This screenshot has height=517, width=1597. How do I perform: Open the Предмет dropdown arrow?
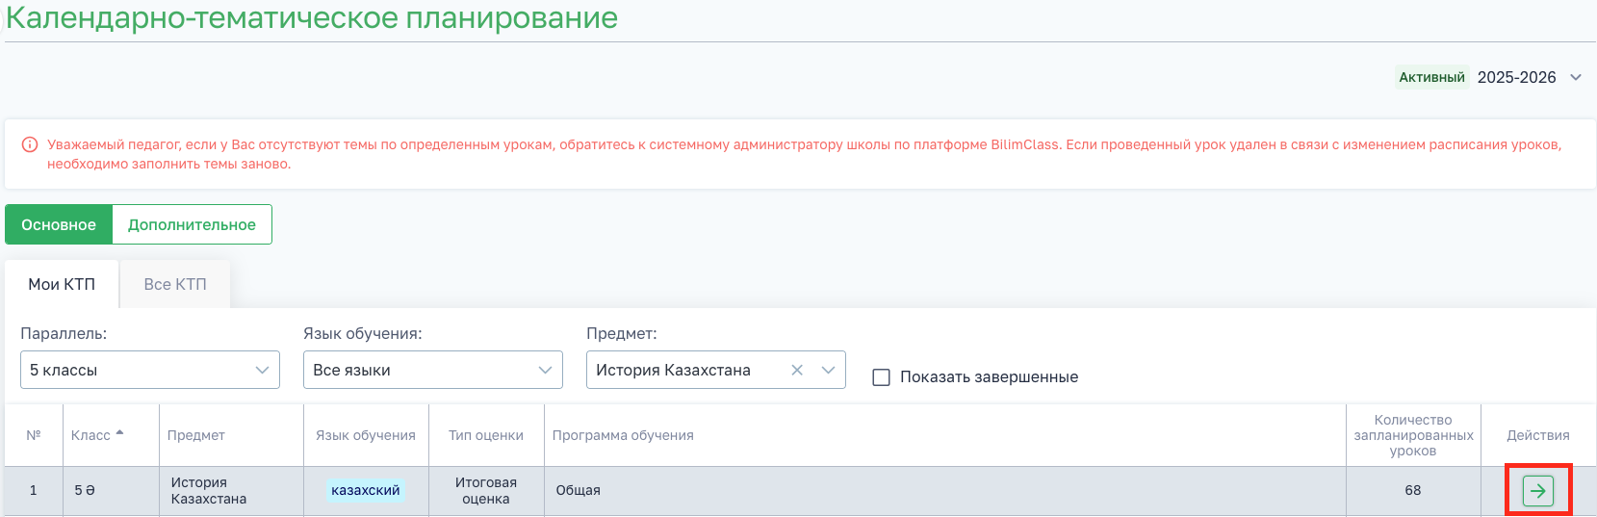click(x=828, y=371)
